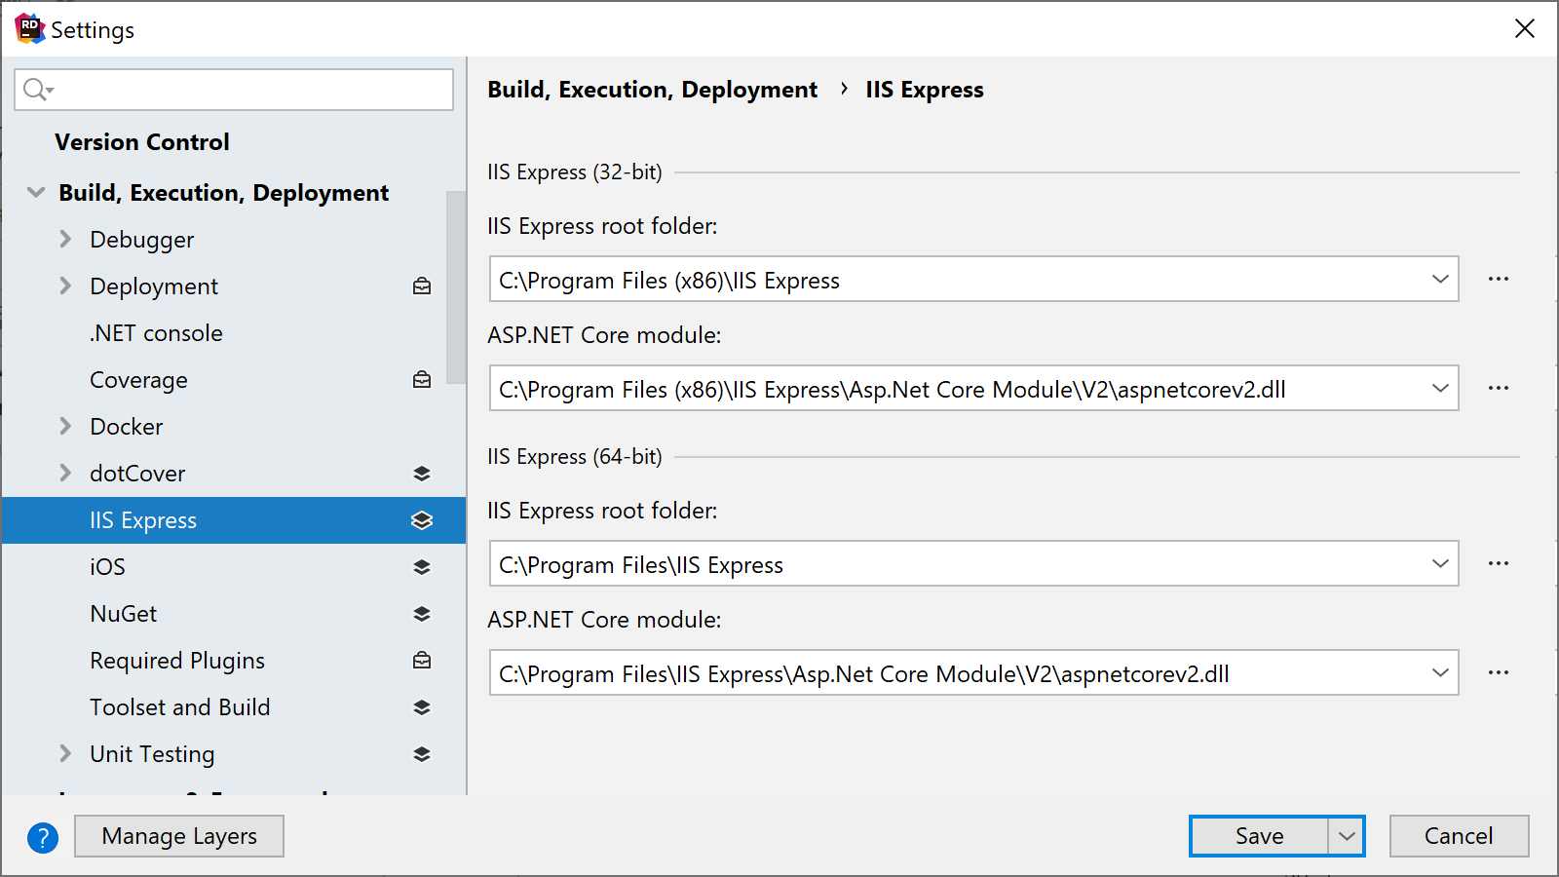Expand the Docker settings tree item
The height and width of the screenshot is (877, 1559).
(64, 426)
